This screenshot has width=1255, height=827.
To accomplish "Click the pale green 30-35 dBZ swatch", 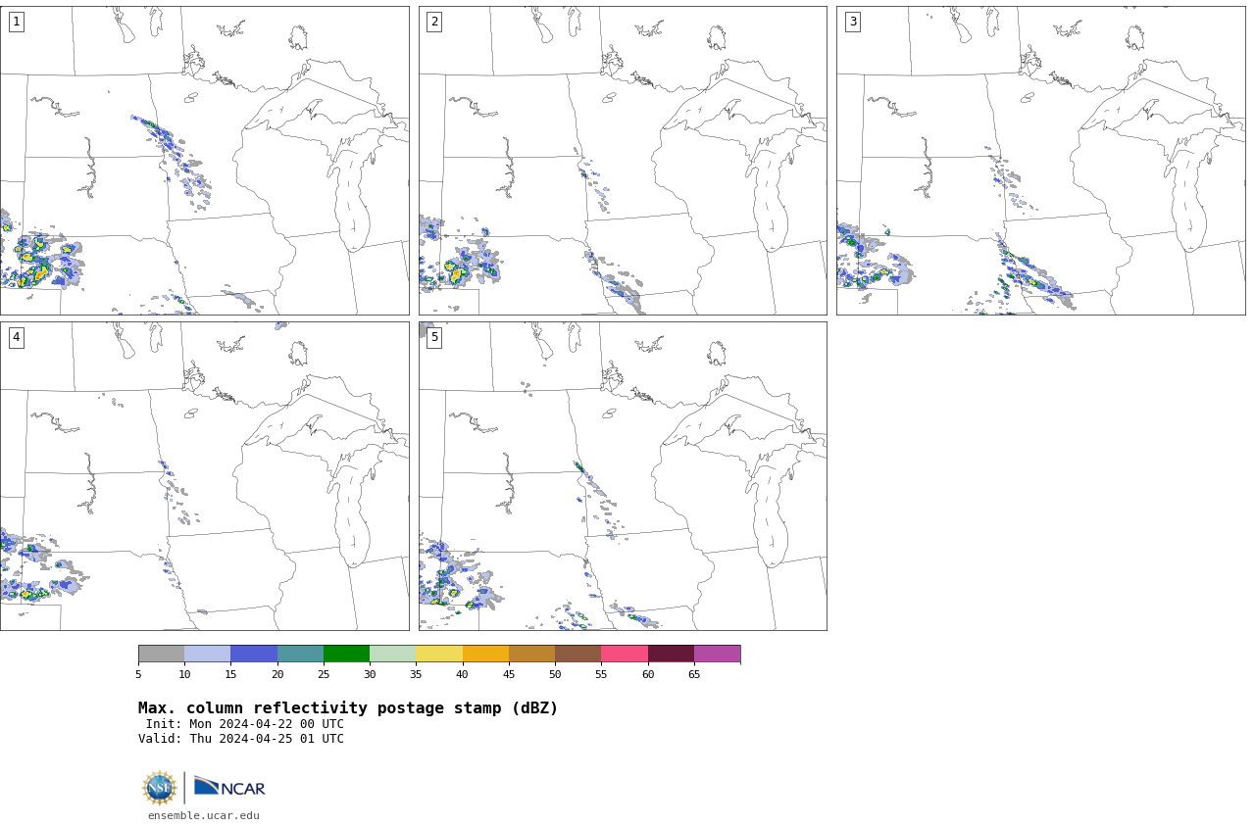I will tap(392, 654).
